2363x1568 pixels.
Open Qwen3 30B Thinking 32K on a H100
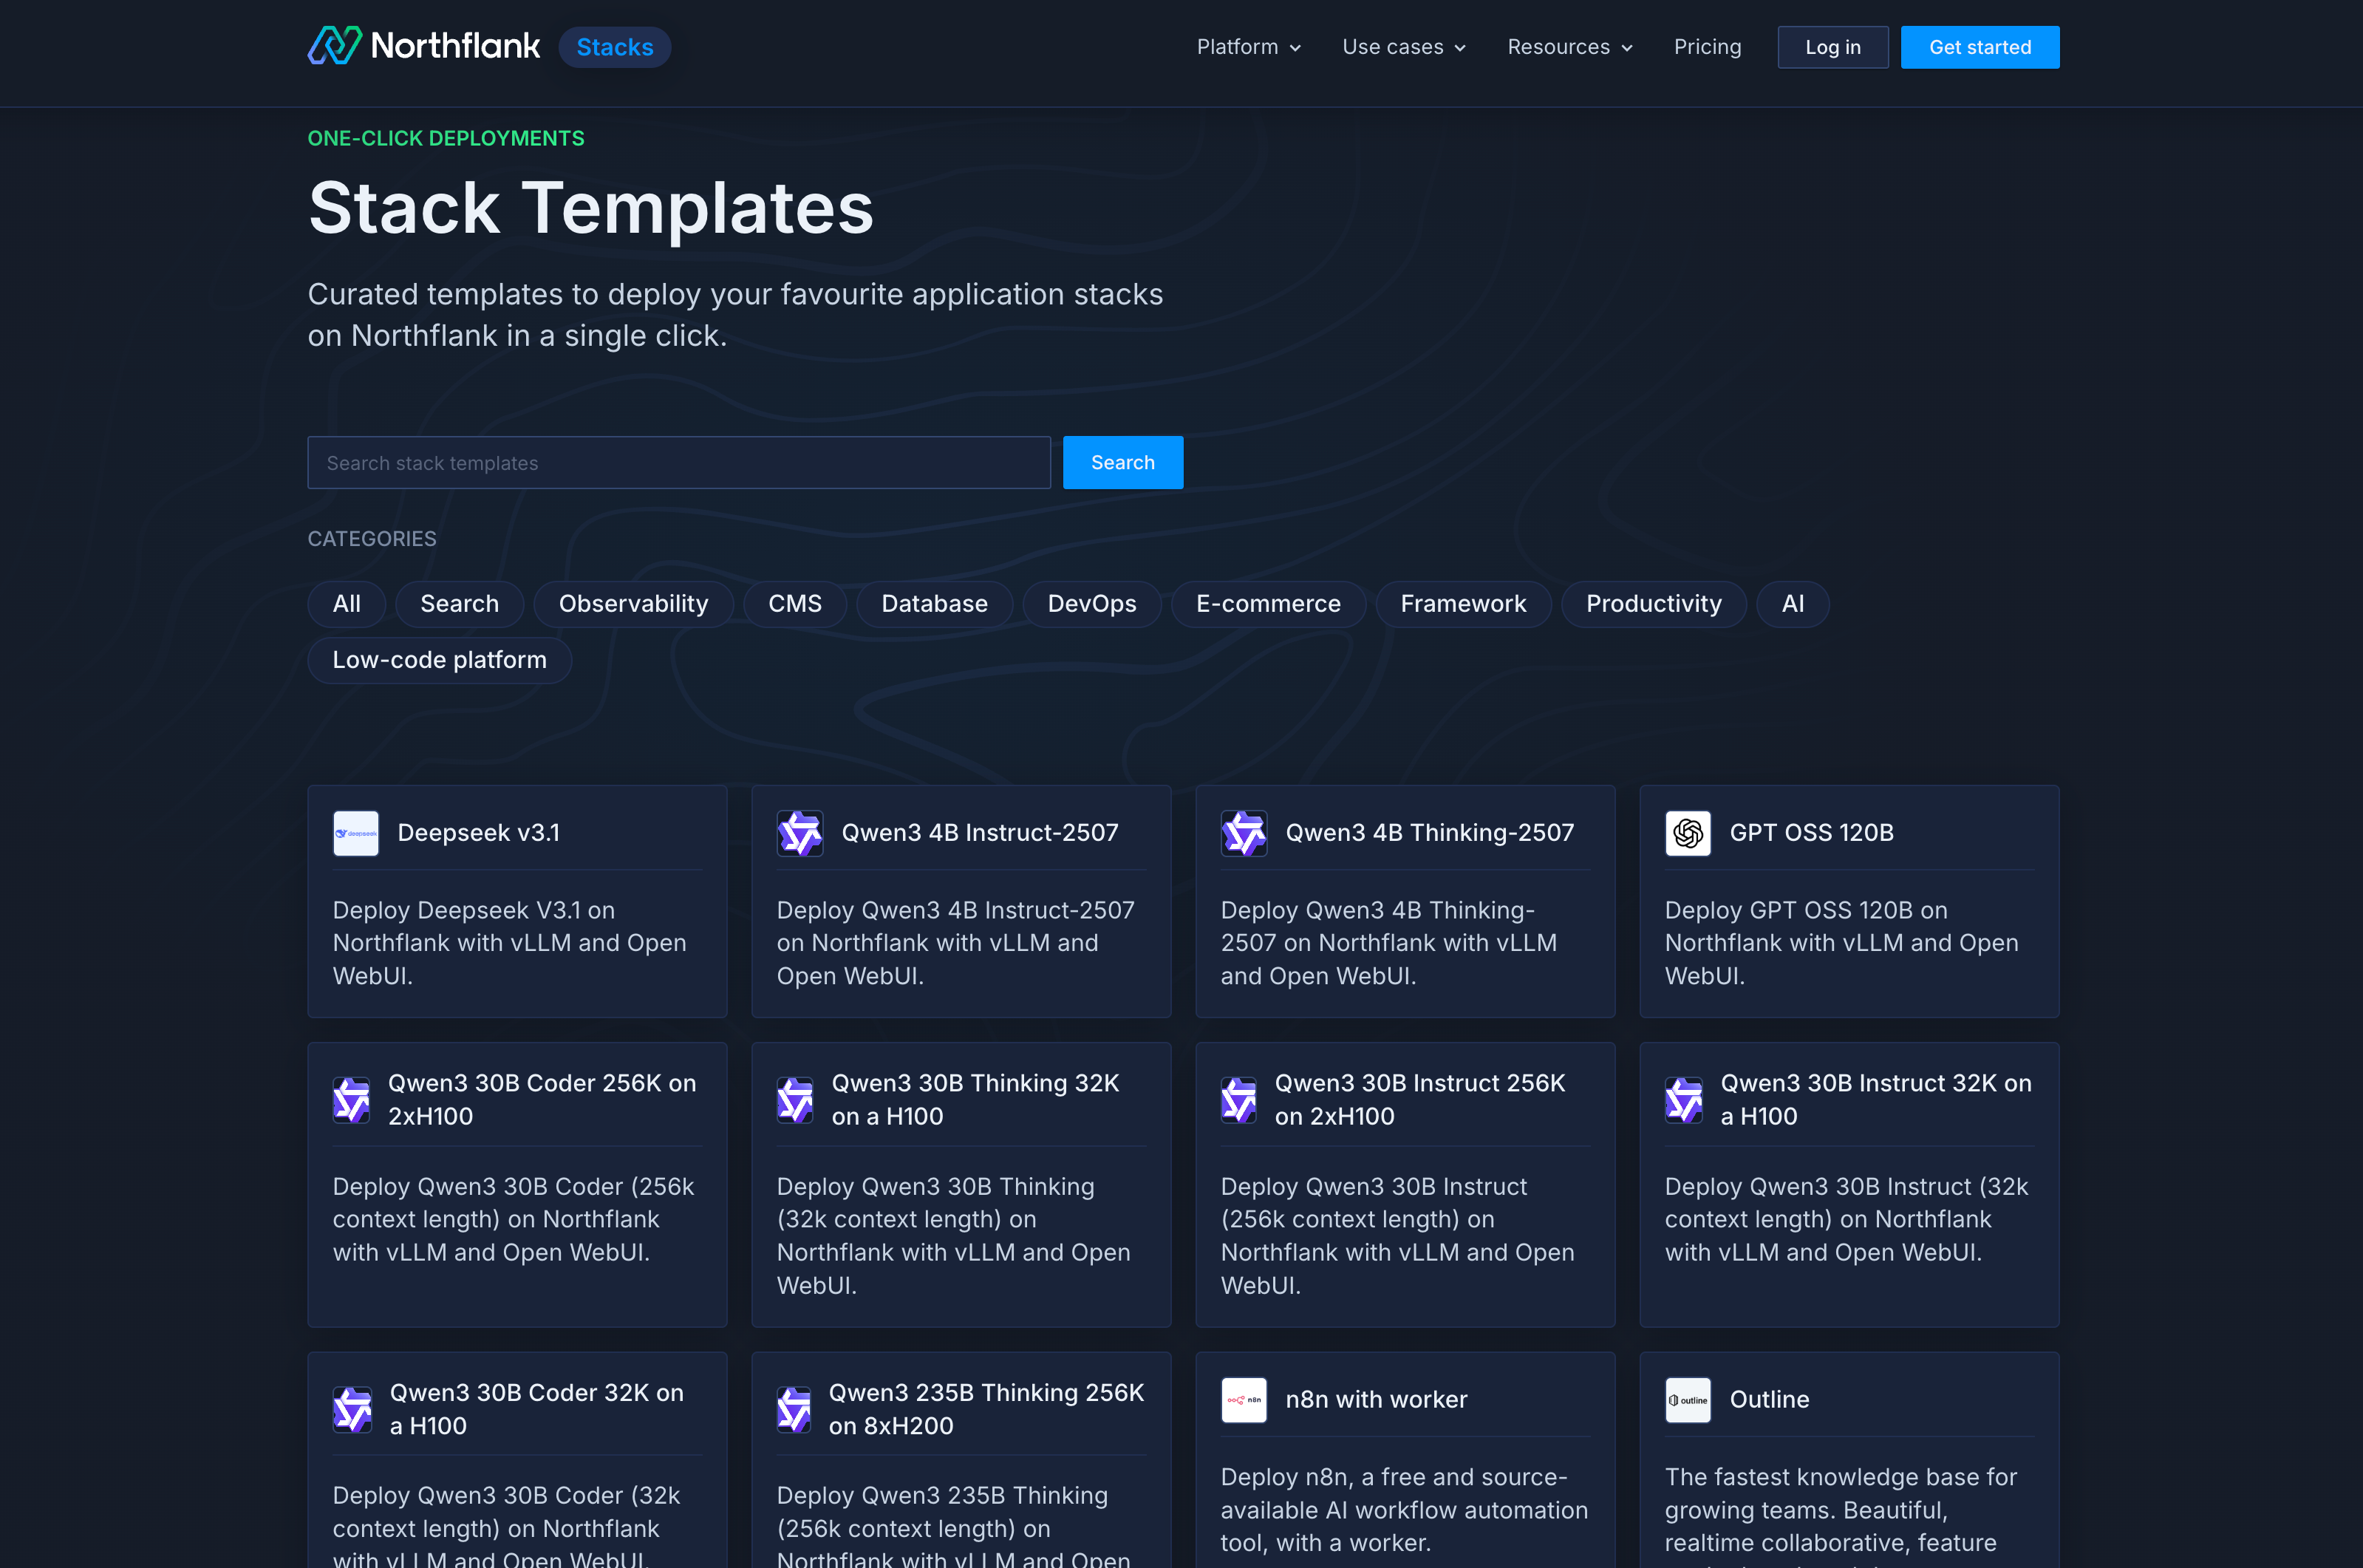pyautogui.click(x=975, y=1100)
